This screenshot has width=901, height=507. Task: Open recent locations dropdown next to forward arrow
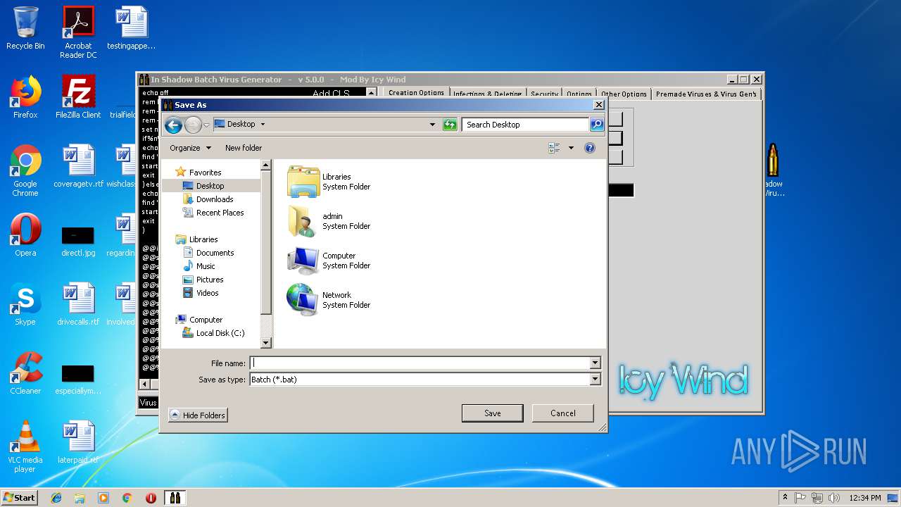[206, 125]
